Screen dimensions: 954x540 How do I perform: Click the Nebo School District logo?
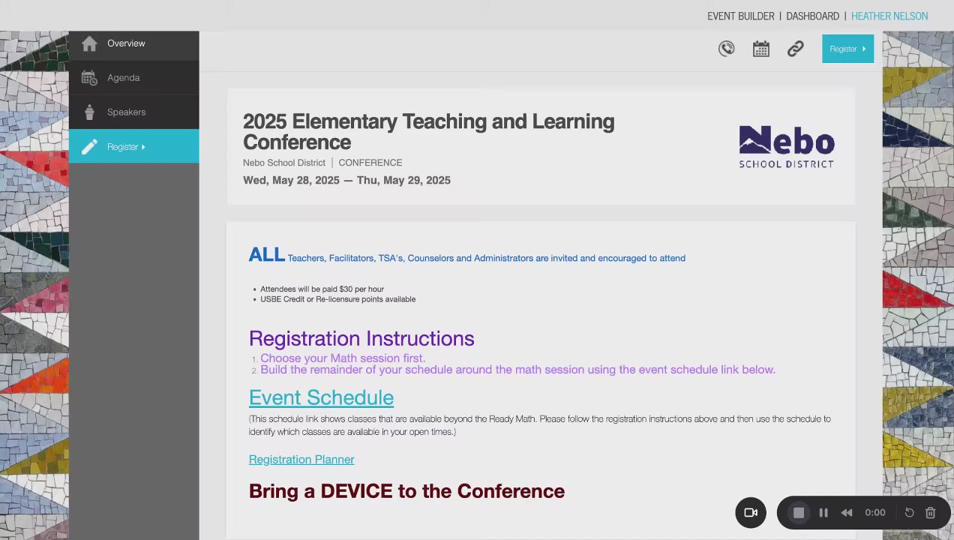786,146
